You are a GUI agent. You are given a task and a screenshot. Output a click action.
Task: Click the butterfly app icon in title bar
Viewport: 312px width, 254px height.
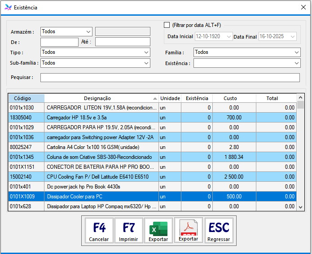click(8, 8)
